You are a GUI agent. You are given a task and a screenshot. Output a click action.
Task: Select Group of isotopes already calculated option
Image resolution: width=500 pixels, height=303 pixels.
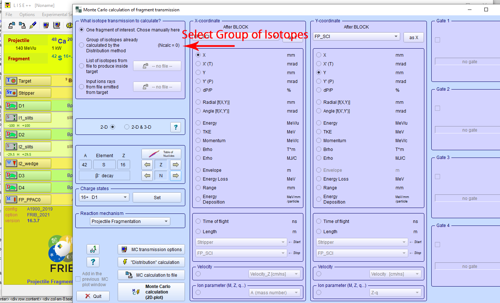click(82, 45)
